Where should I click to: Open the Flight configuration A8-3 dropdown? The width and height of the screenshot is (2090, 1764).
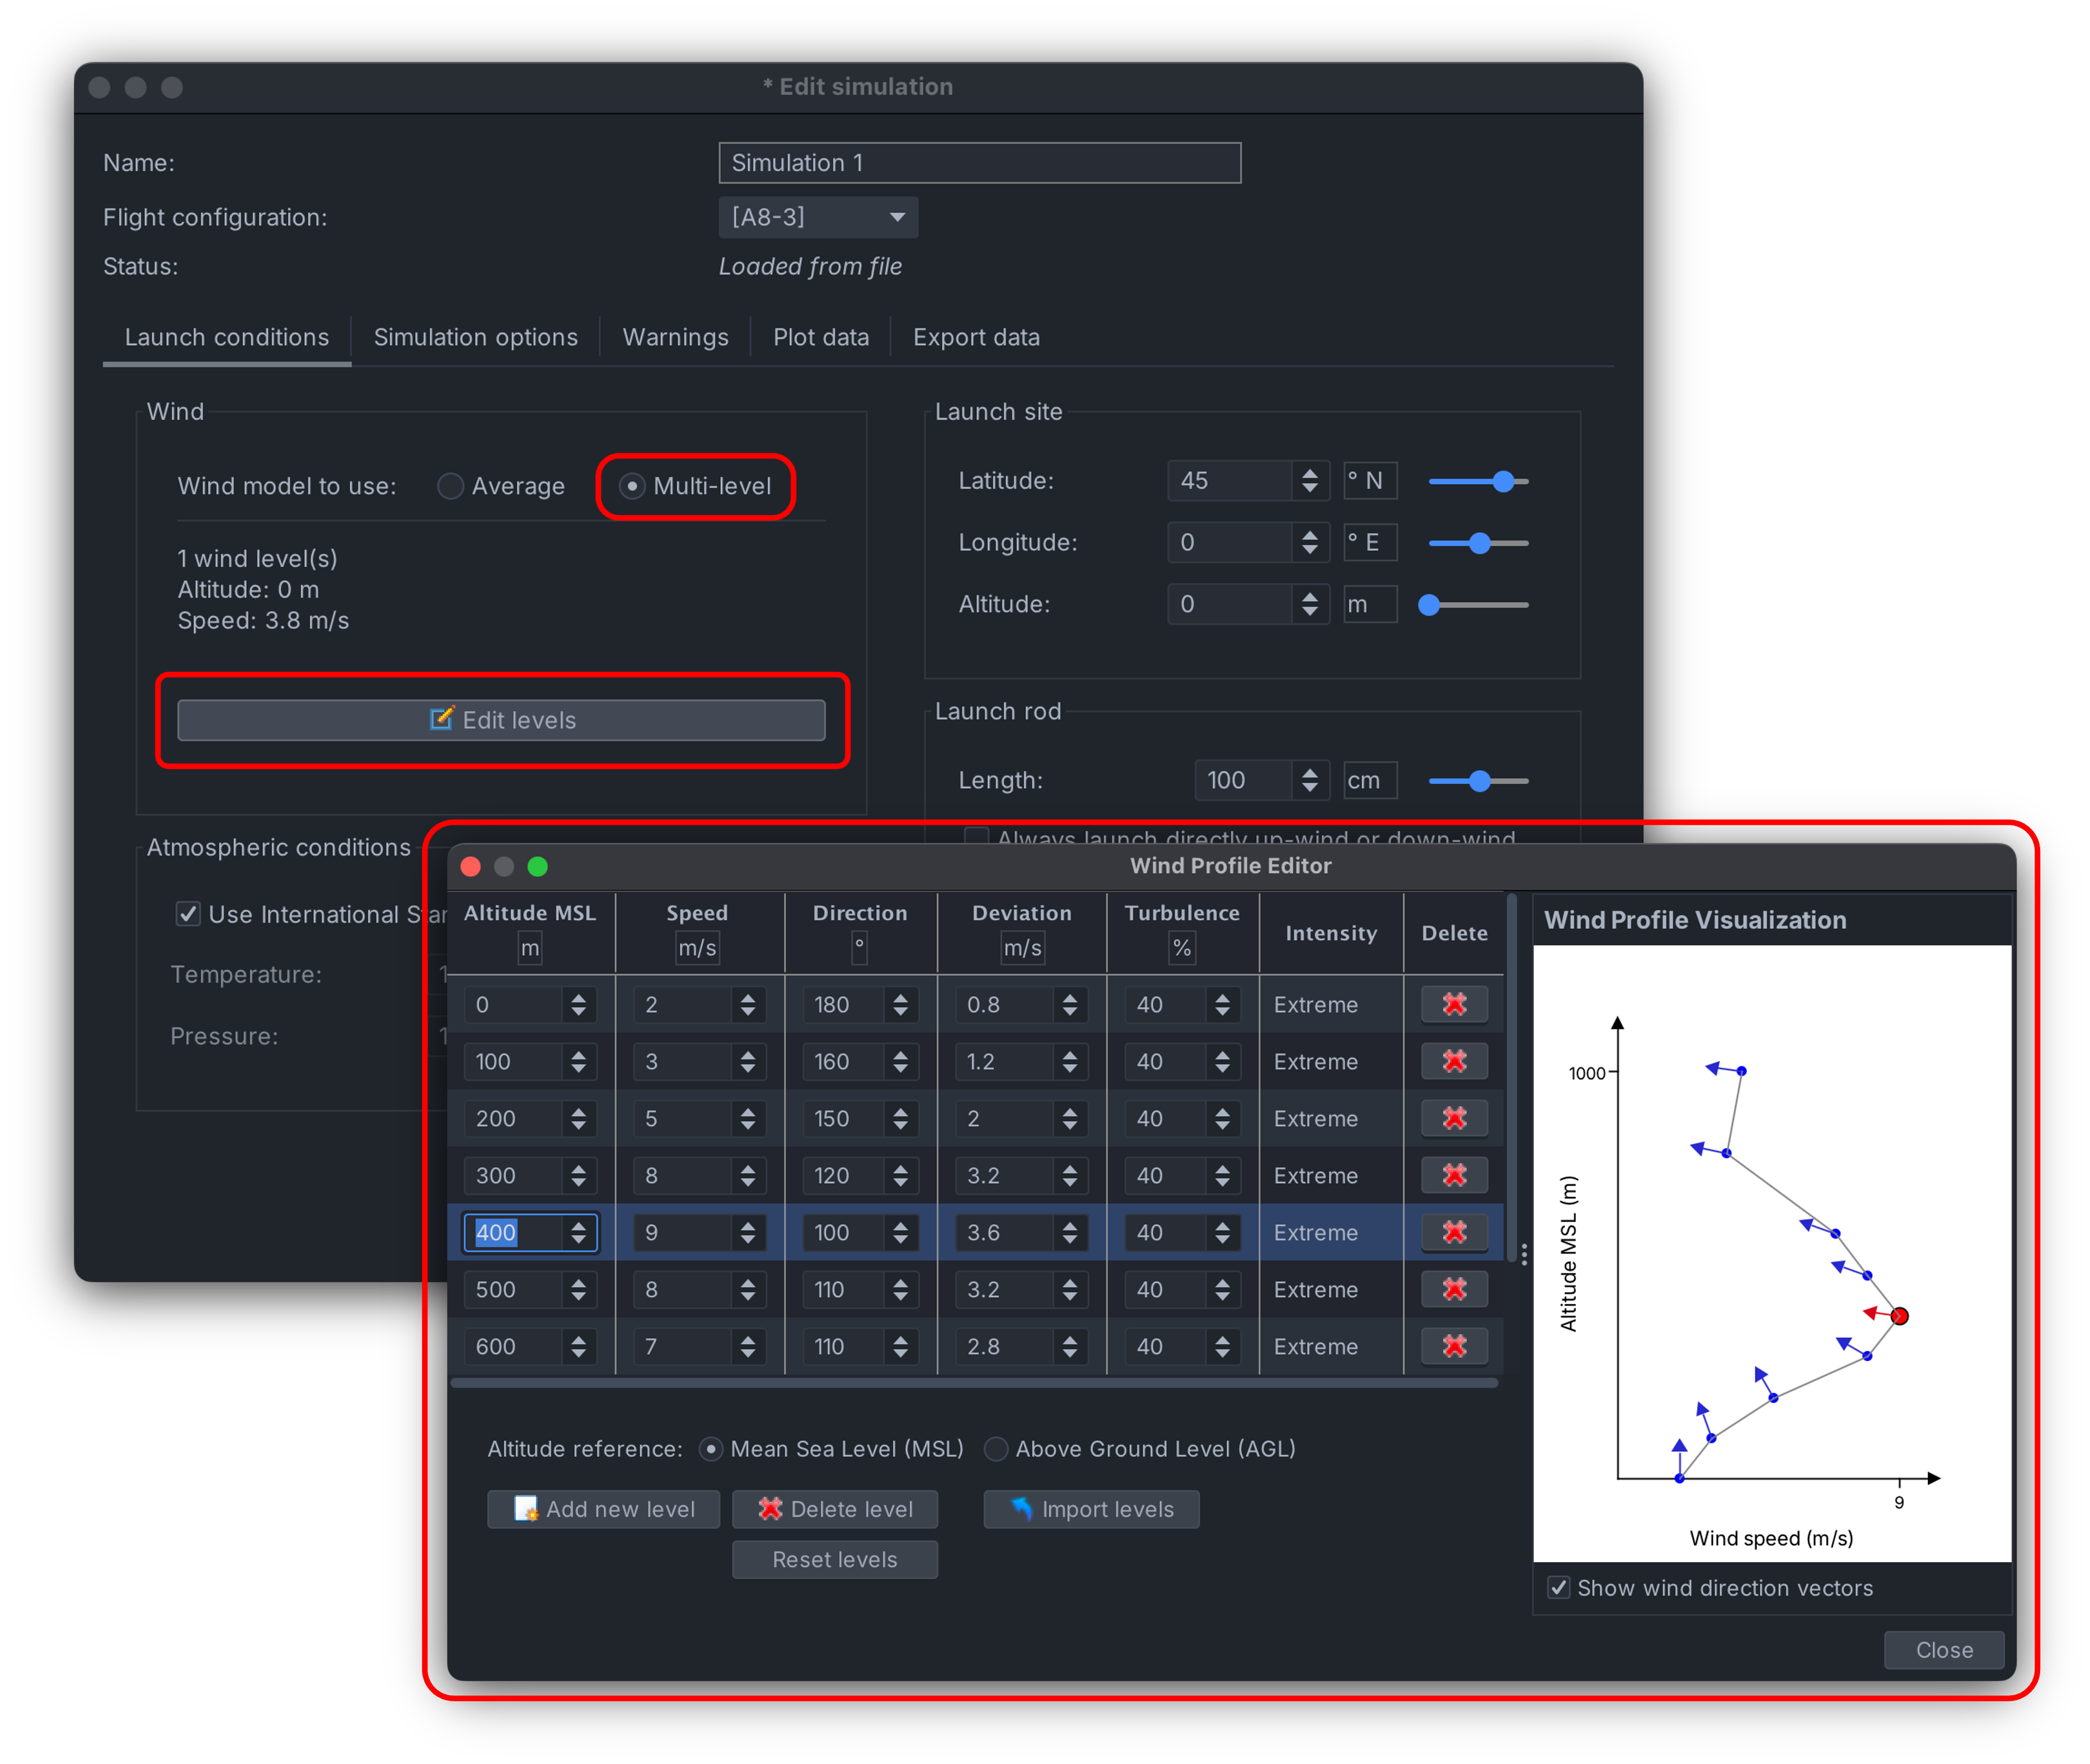817,217
